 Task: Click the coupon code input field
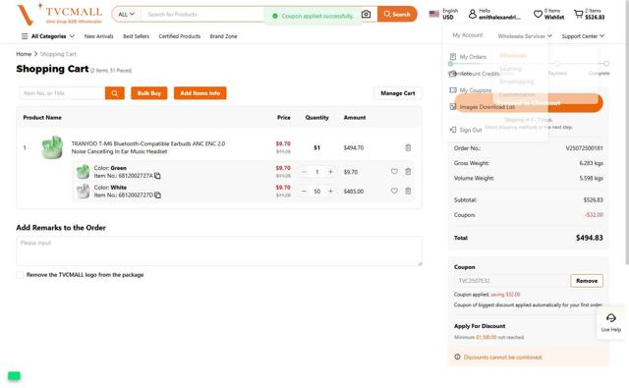click(x=512, y=281)
